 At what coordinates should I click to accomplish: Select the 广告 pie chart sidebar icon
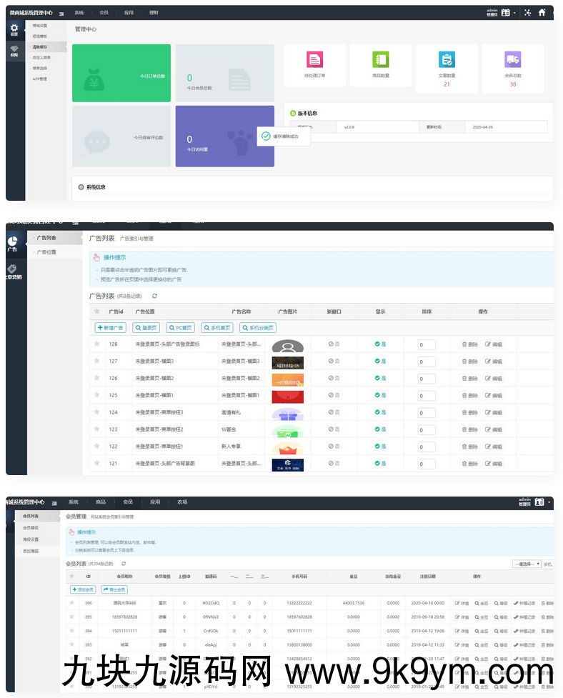[x=13, y=242]
